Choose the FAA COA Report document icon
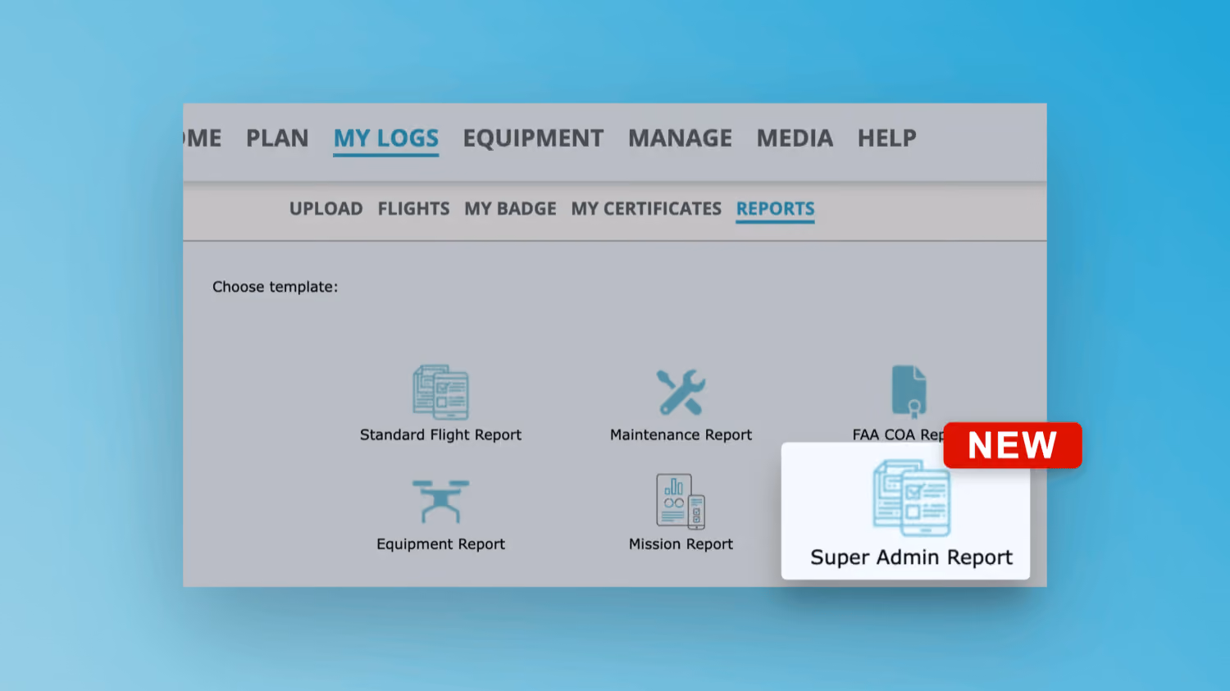Image resolution: width=1230 pixels, height=691 pixels. (909, 392)
